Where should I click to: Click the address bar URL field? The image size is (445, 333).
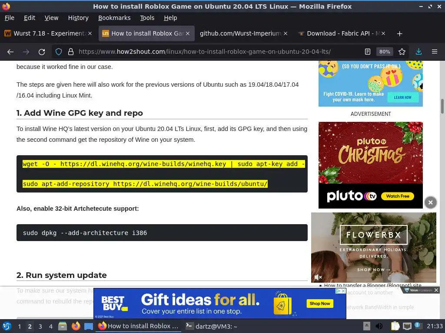click(x=204, y=52)
